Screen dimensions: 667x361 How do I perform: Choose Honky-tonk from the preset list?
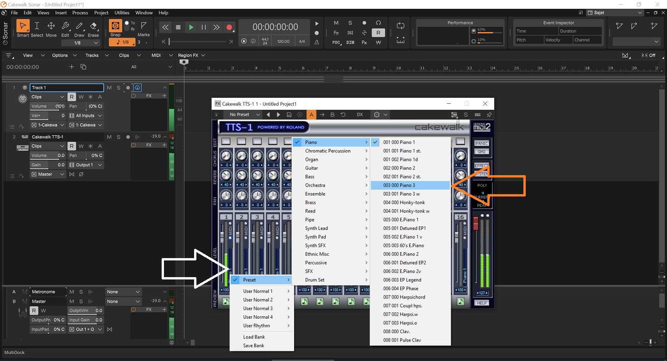(x=410, y=203)
